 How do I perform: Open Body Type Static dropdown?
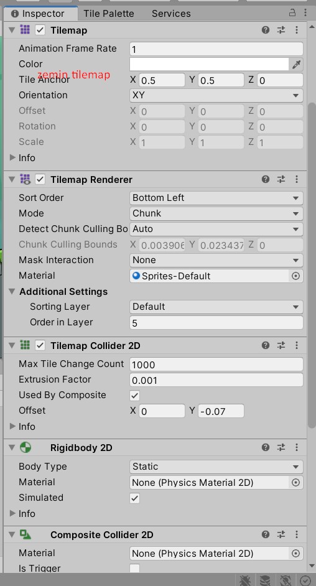pos(216,467)
